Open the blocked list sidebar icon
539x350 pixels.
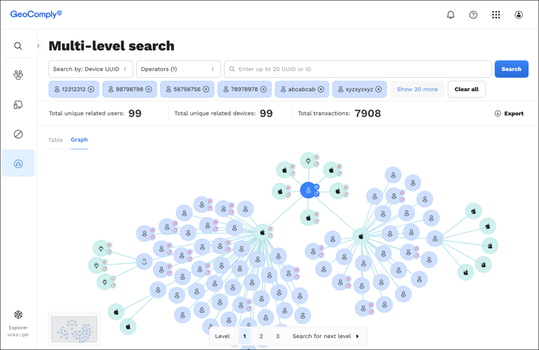pos(18,134)
